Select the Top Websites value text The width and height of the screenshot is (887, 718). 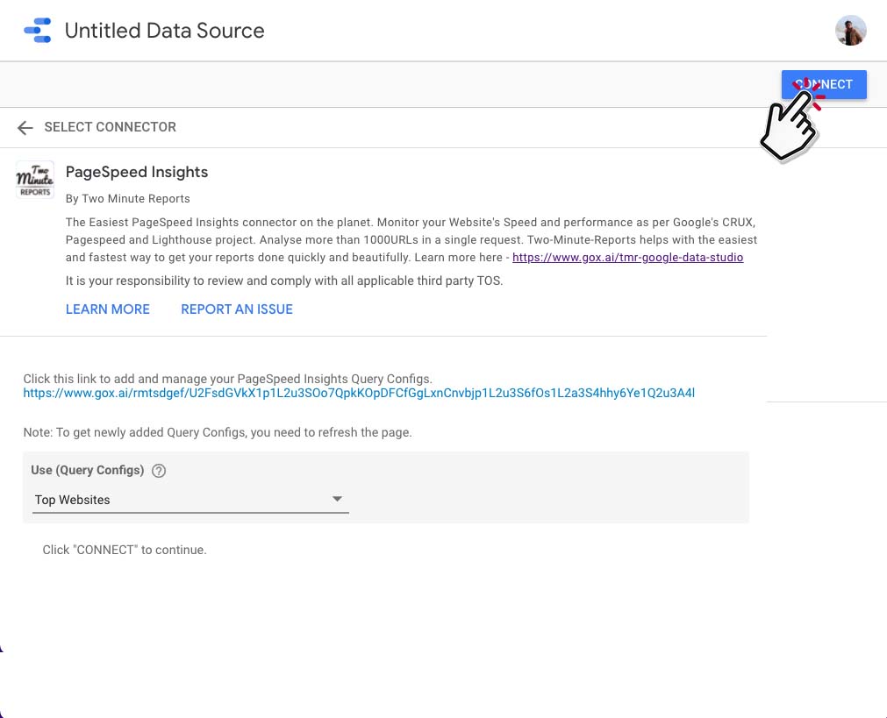pos(73,500)
